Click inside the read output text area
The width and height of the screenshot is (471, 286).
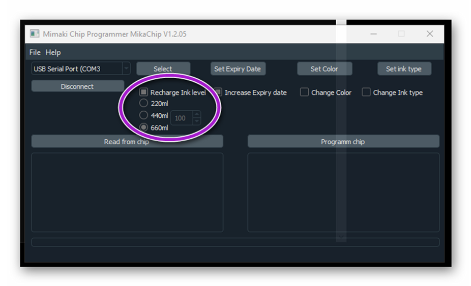point(127,193)
